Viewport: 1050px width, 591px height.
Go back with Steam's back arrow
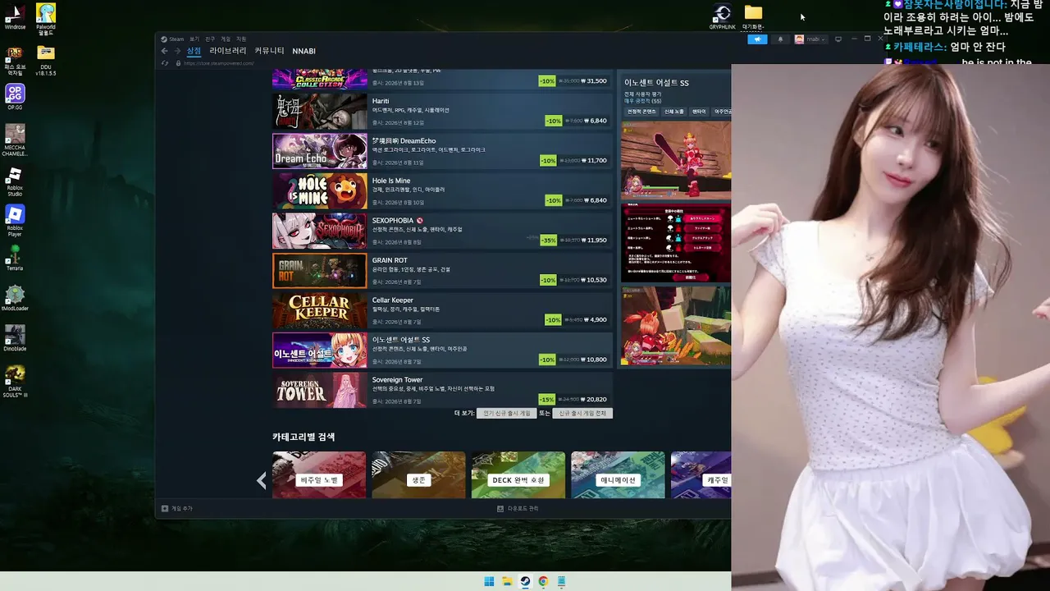click(164, 51)
